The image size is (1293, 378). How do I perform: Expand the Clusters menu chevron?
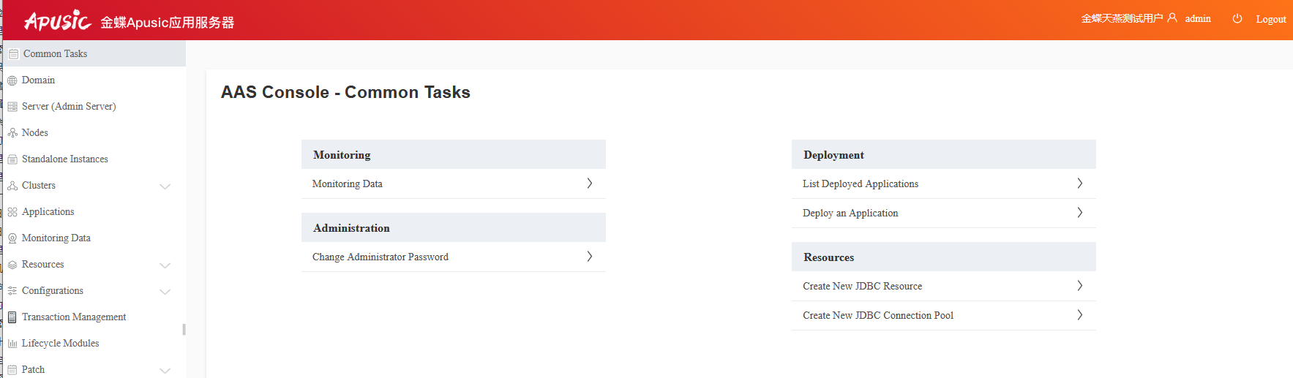165,186
